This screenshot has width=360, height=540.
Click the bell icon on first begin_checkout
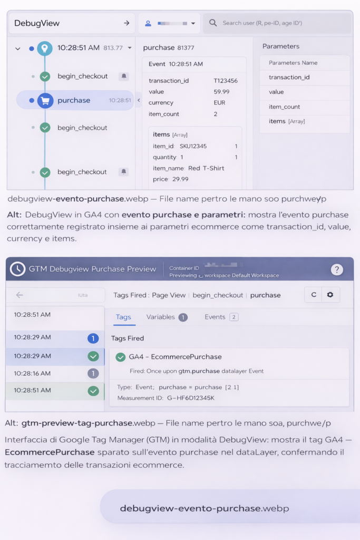click(124, 76)
